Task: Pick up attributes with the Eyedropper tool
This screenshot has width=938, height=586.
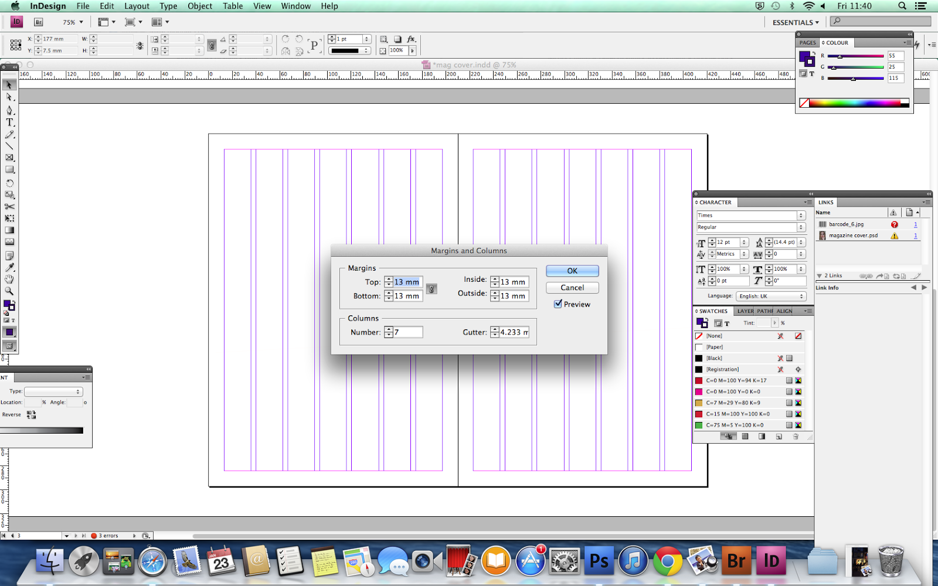Action: (x=9, y=267)
